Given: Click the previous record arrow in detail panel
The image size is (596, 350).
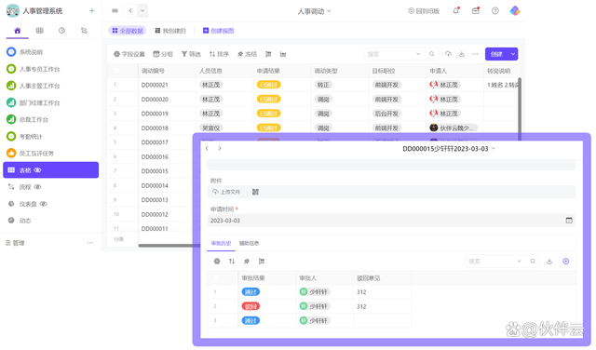Looking at the screenshot, I should pyautogui.click(x=207, y=148).
